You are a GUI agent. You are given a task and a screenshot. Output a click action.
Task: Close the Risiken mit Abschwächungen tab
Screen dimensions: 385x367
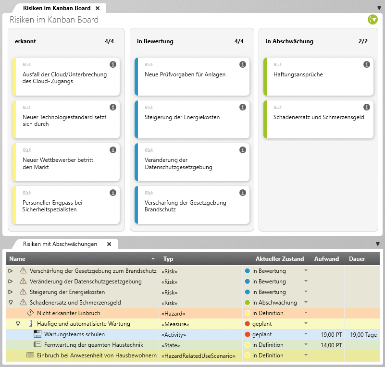click(109, 244)
